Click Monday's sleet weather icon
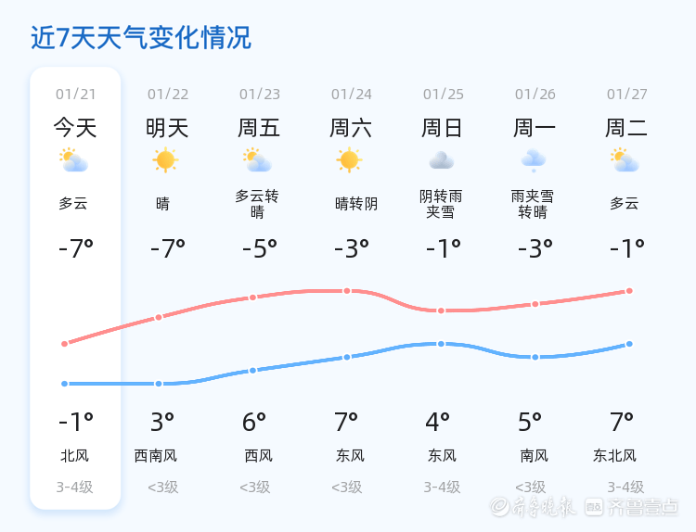696x532 pixels. point(534,160)
